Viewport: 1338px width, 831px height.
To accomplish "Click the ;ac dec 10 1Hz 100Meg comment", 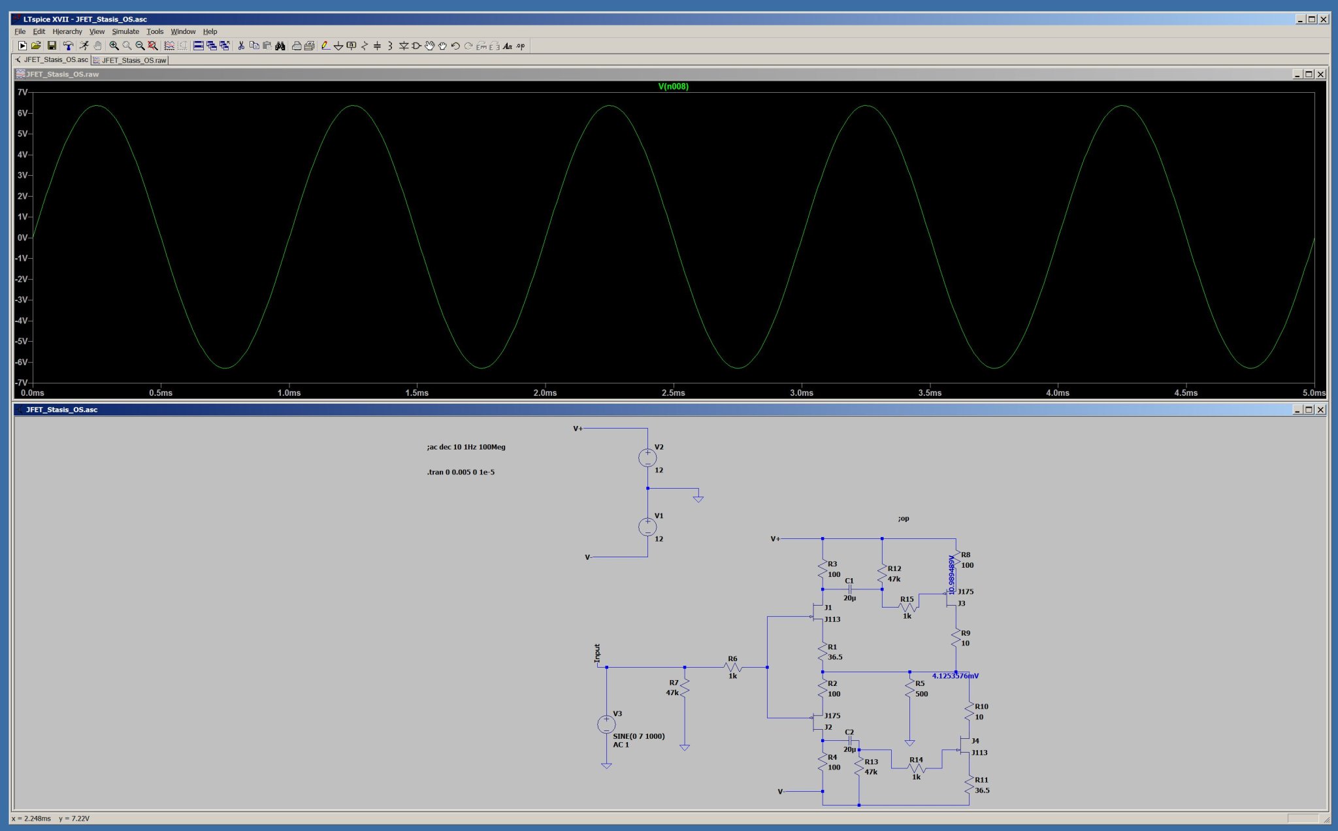I will (x=466, y=447).
